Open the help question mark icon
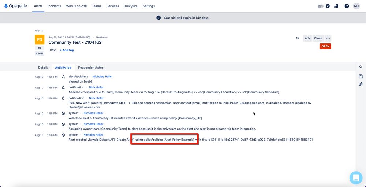 click(x=347, y=6)
